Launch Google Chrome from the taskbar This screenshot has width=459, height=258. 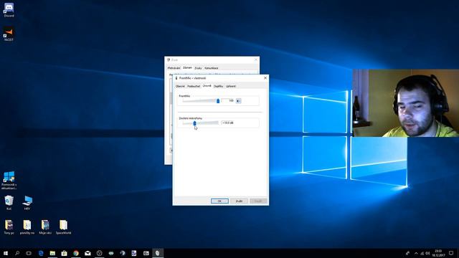(76, 253)
